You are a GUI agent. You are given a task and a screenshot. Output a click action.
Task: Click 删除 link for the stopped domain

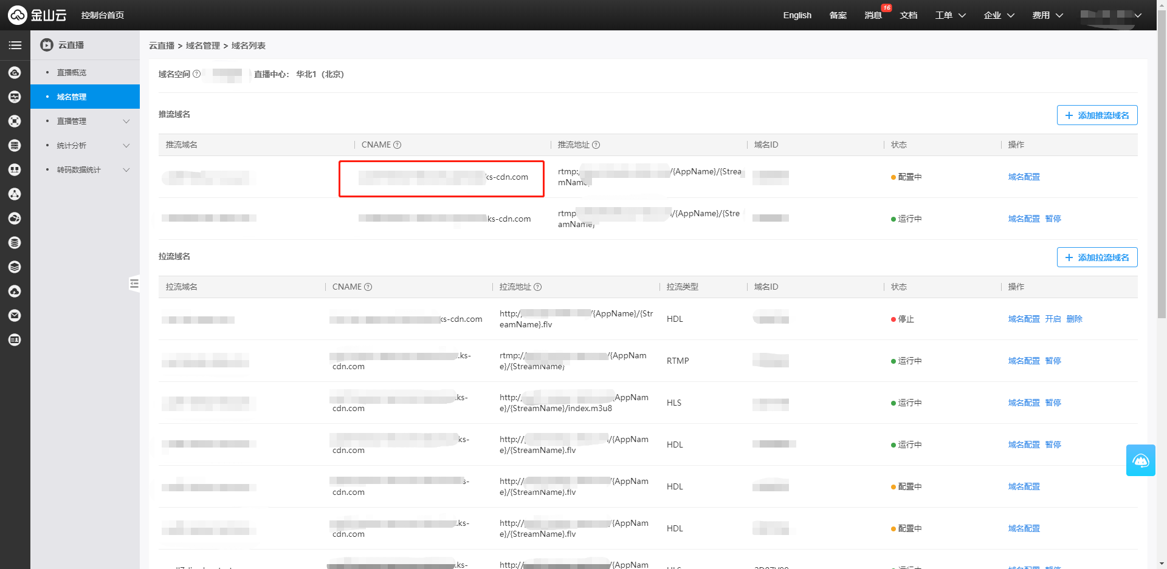click(1074, 319)
